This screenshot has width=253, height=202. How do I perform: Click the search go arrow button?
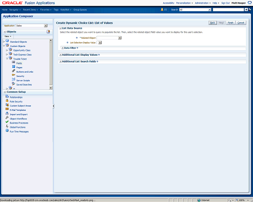246,9
